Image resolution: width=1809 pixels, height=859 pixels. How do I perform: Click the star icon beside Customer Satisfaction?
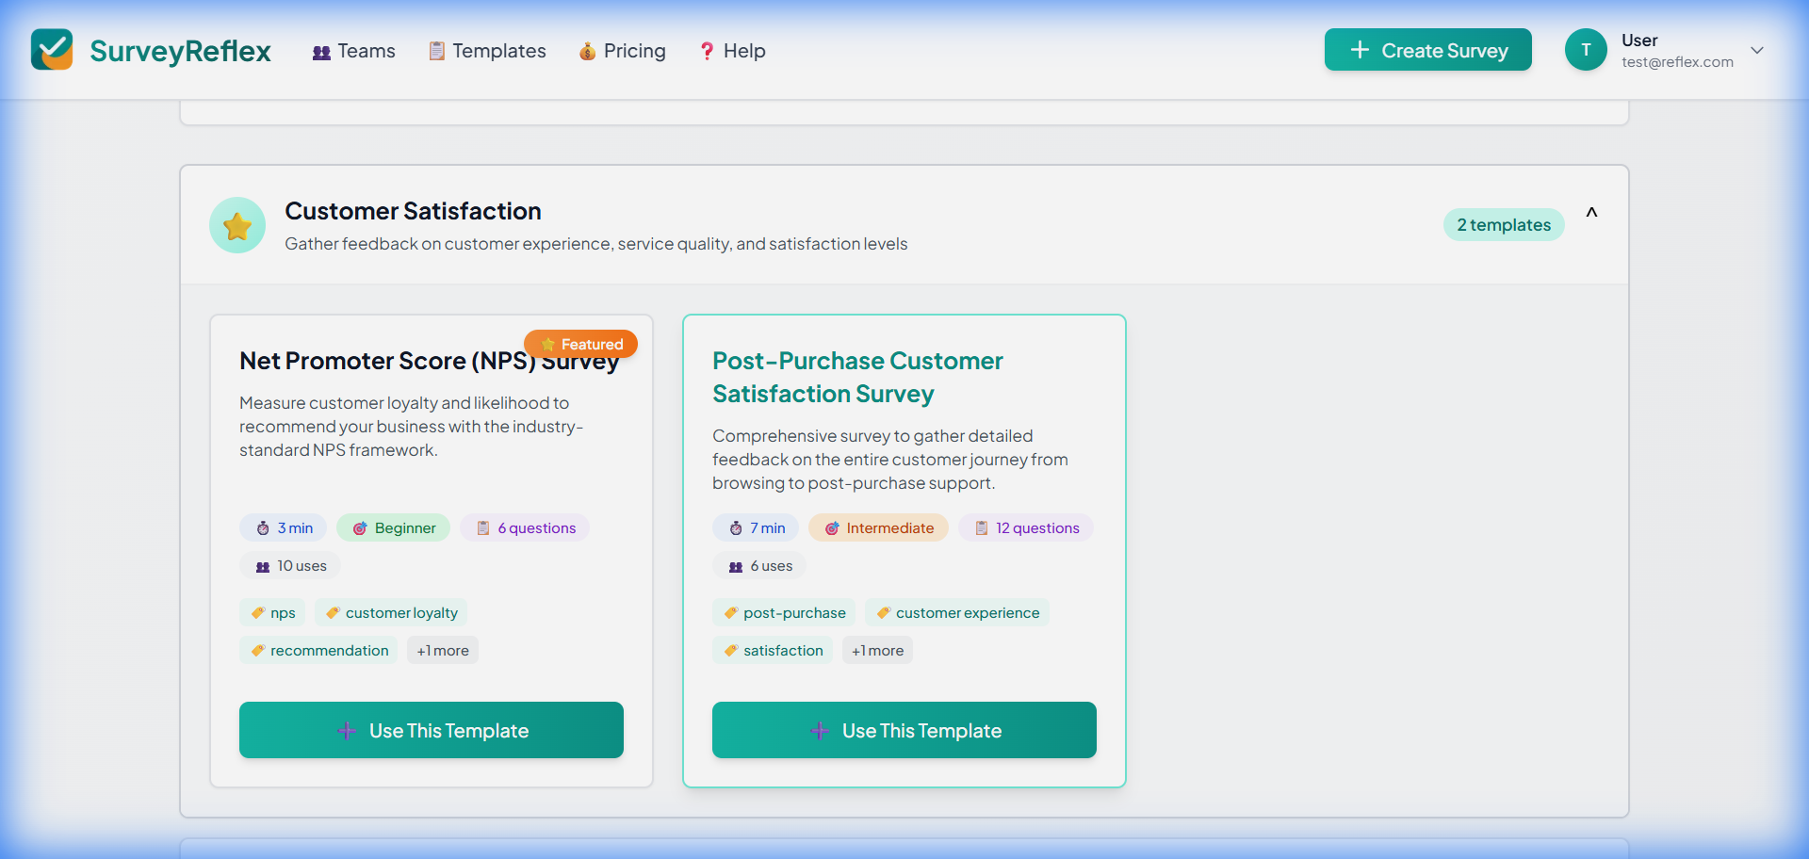pos(237,225)
